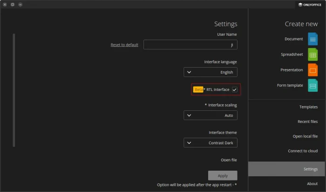This screenshot has height=192, width=326.
Task: Create a new Document via blue icon
Action: (312, 39)
